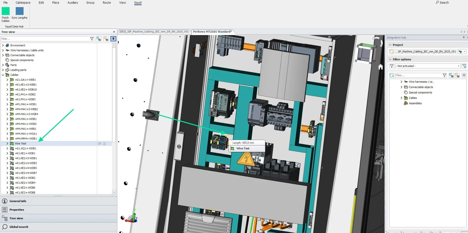Screen dimensions: 468x233
Task: Click the Home view icon in the 3D viewport
Action: [x=381, y=67]
